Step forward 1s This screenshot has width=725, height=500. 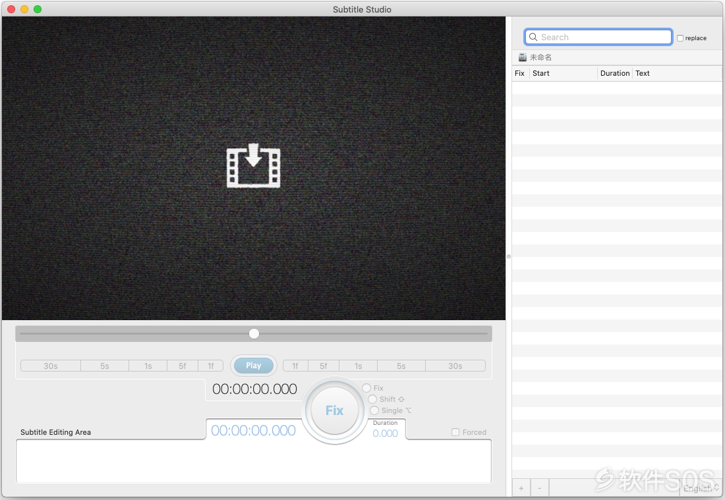coord(359,366)
